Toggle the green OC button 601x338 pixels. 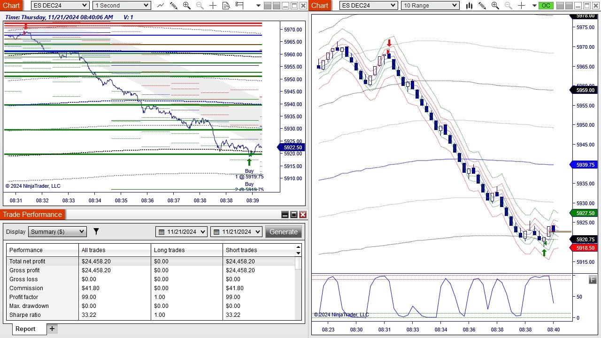[x=546, y=6]
